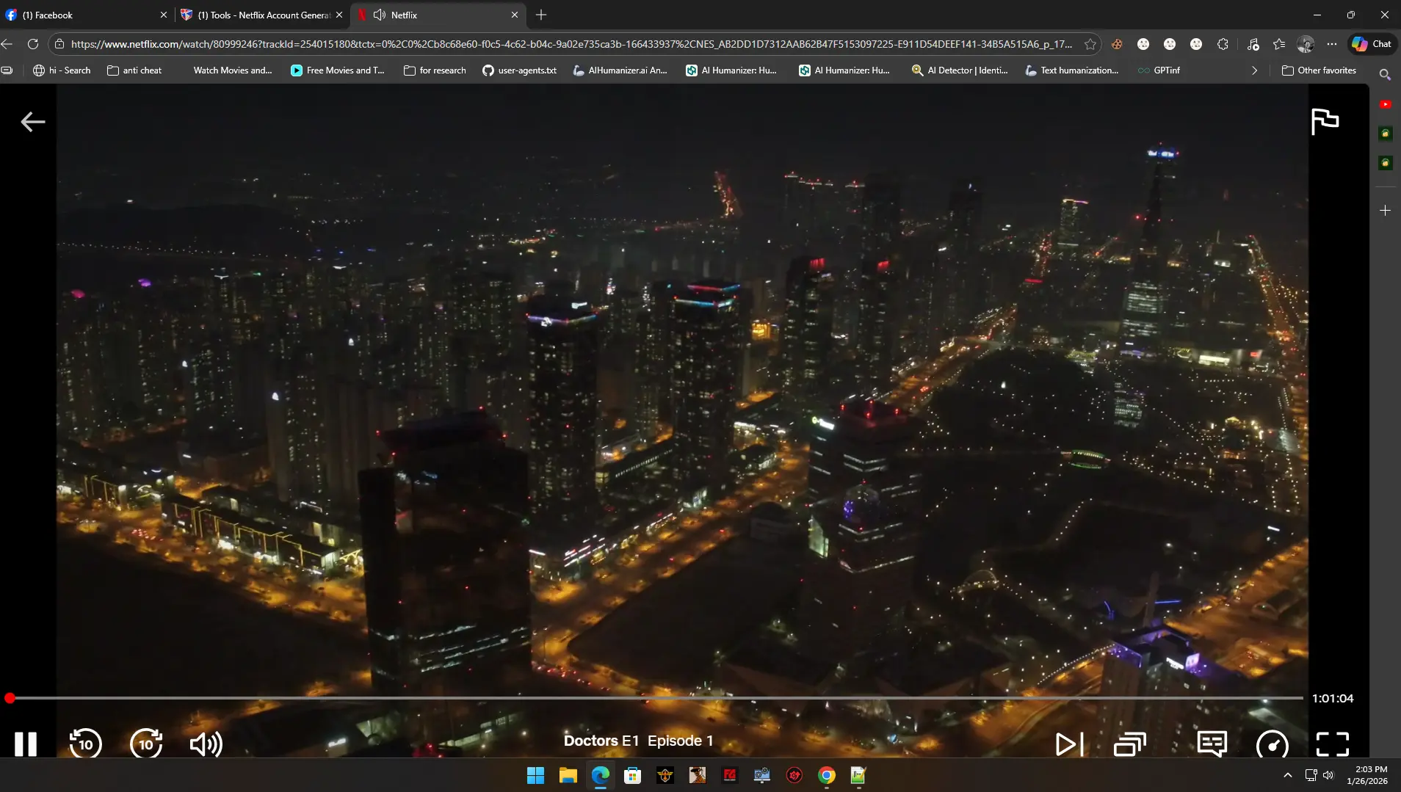
Task: Add this page to favorites star
Action: coord(1090,44)
